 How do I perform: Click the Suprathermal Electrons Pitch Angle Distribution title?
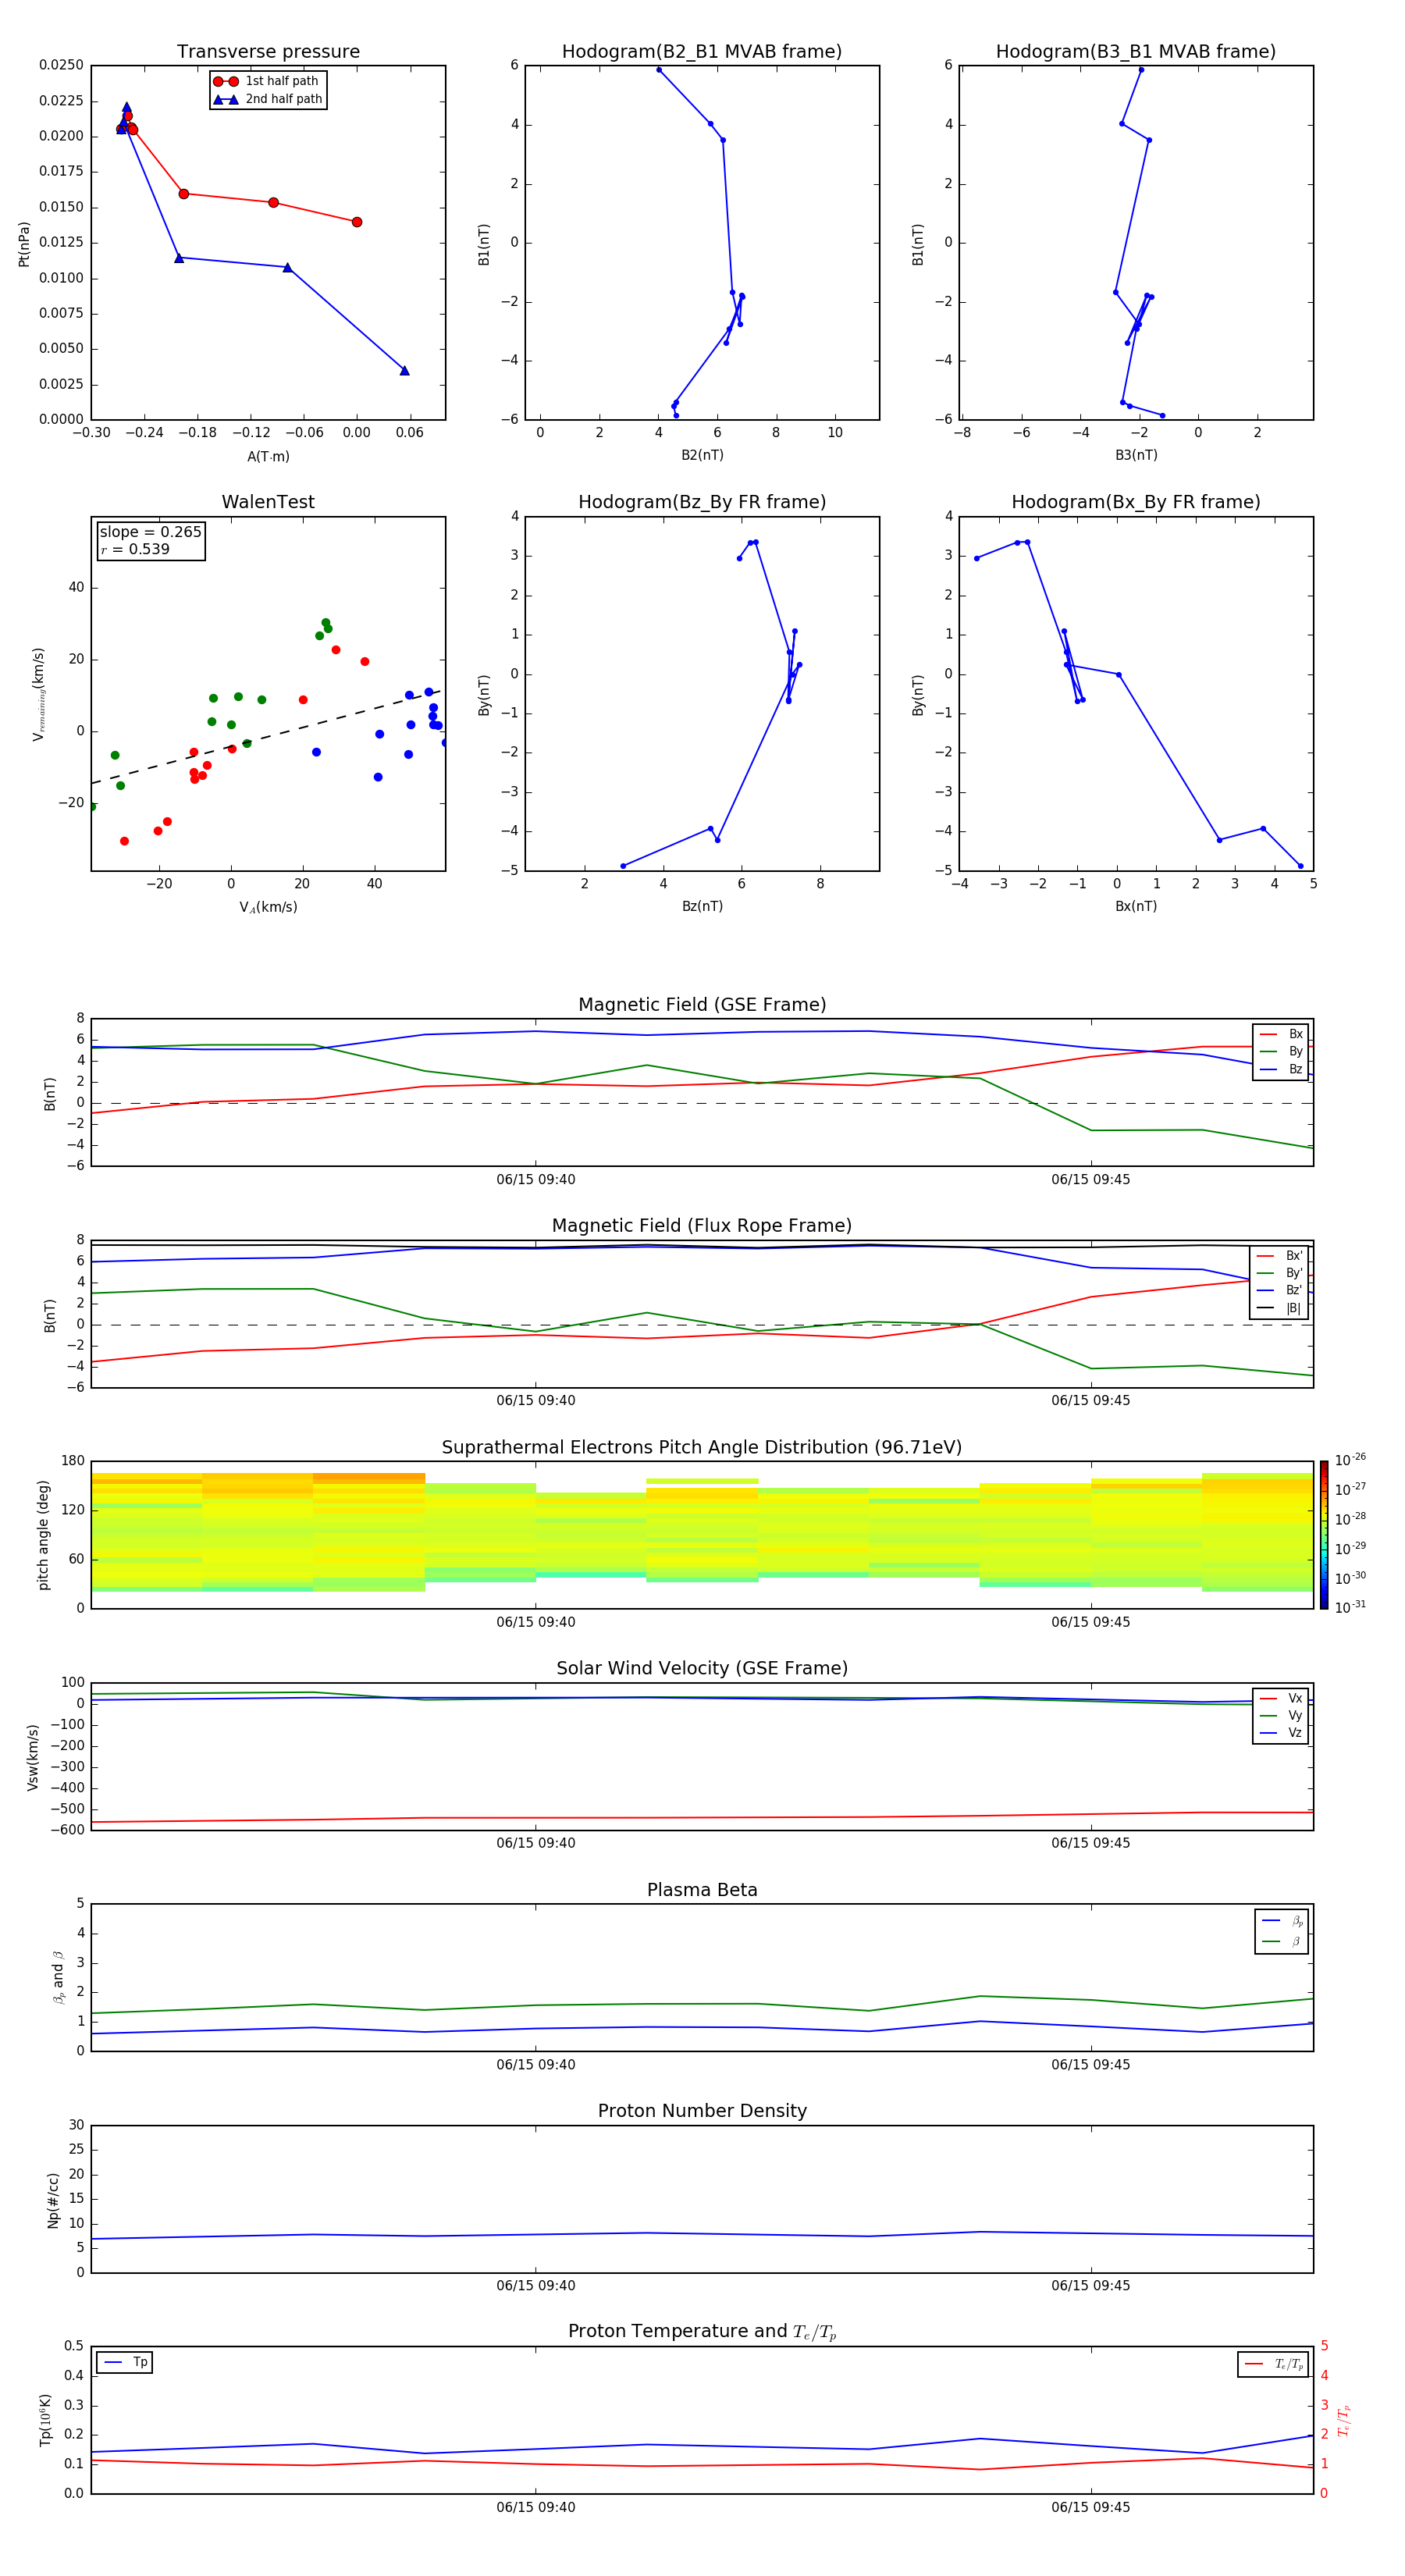[x=702, y=1448]
